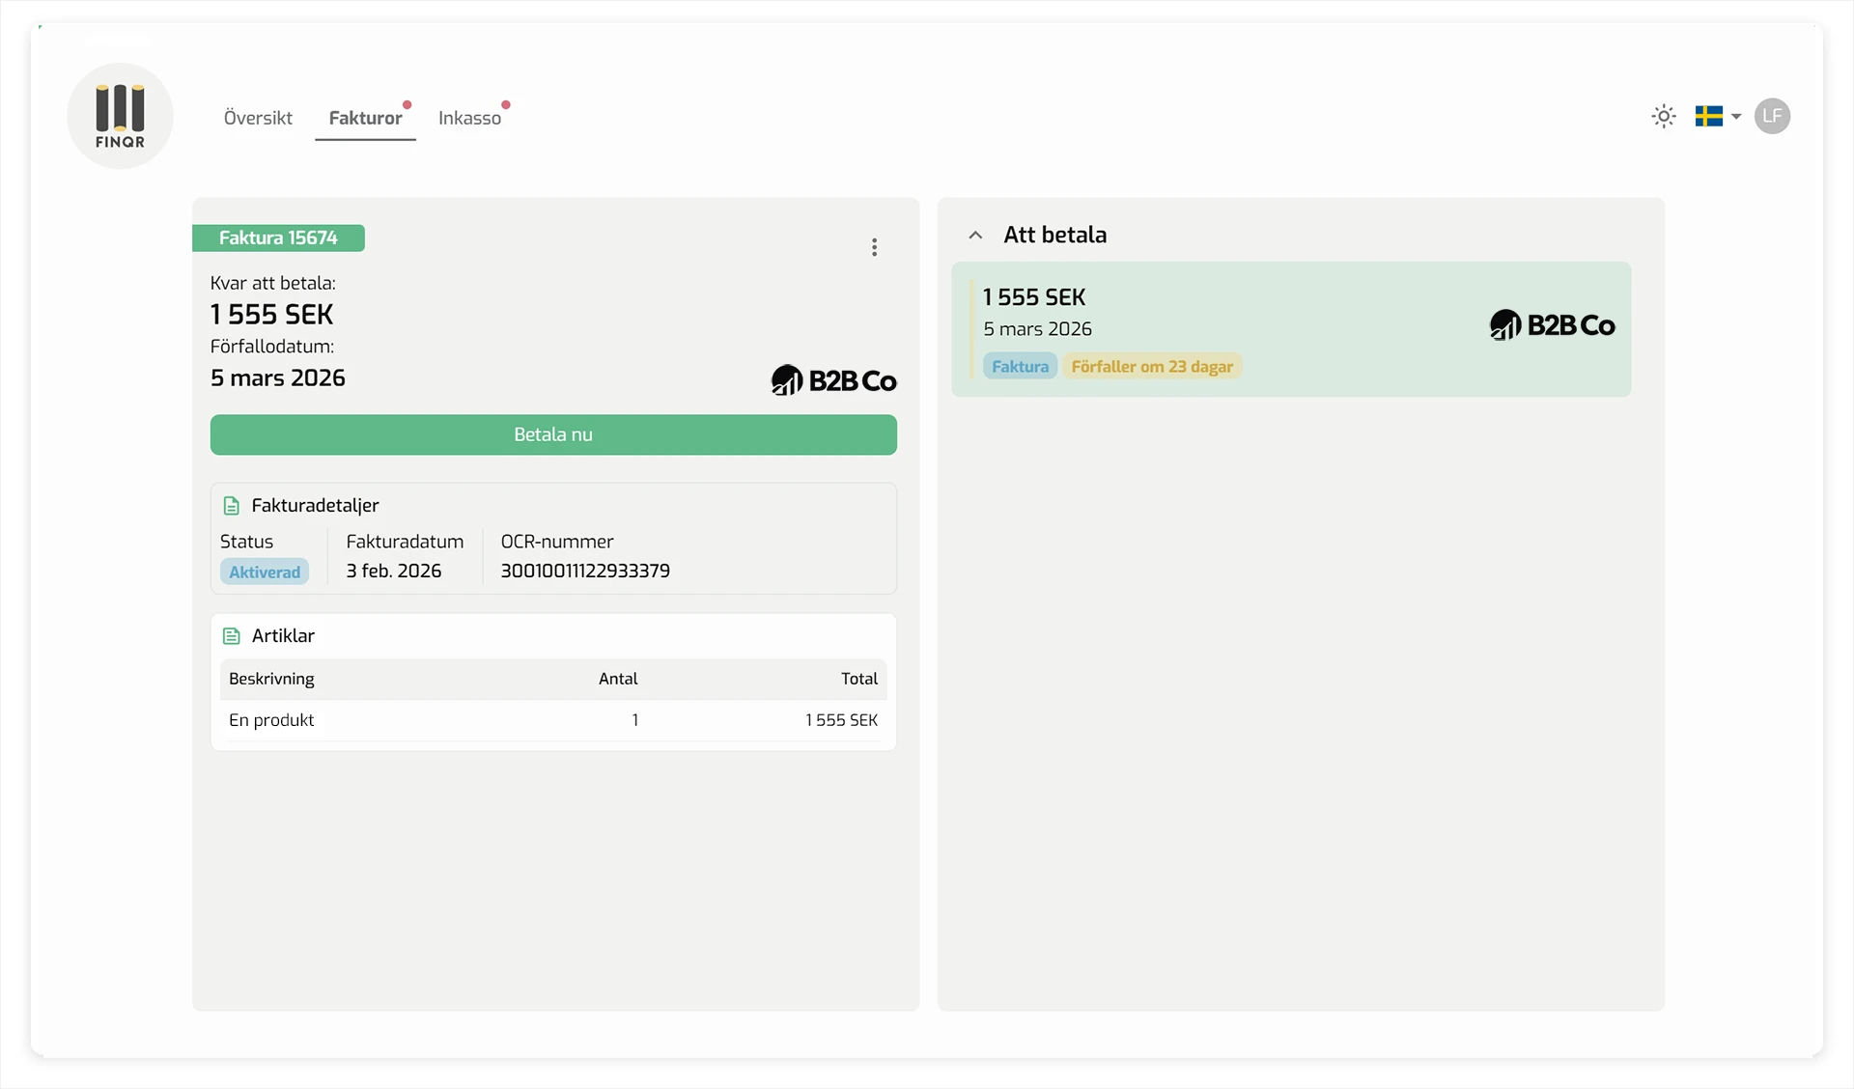The height and width of the screenshot is (1089, 1854).
Task: Click the Aktiverad status badge
Action: coord(265,572)
